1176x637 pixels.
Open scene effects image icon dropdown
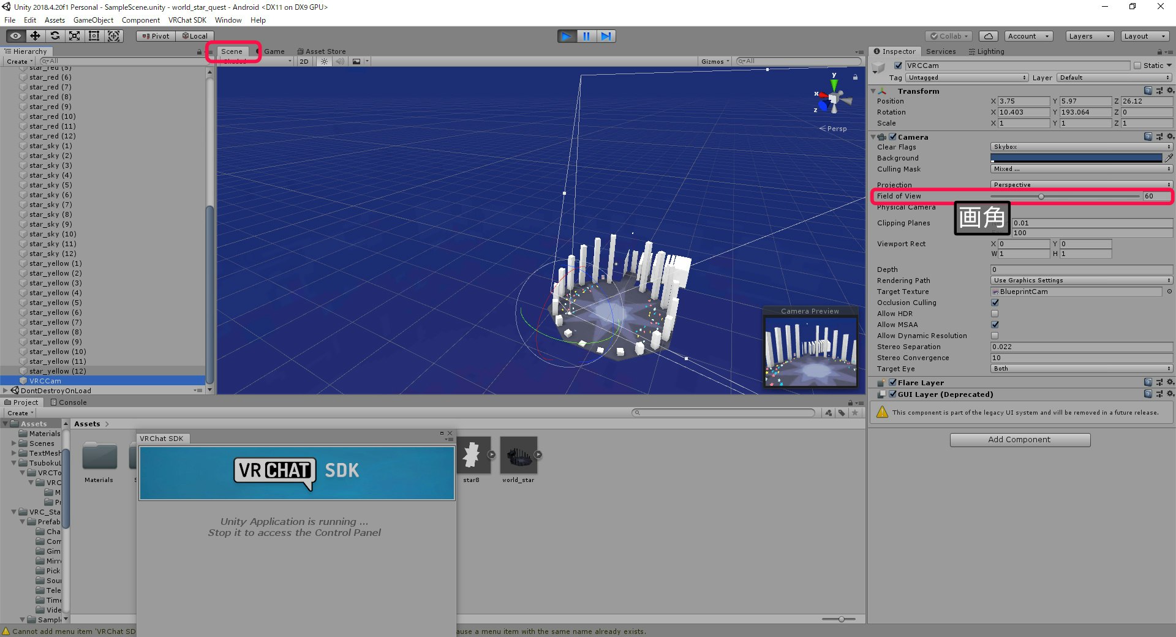point(360,61)
